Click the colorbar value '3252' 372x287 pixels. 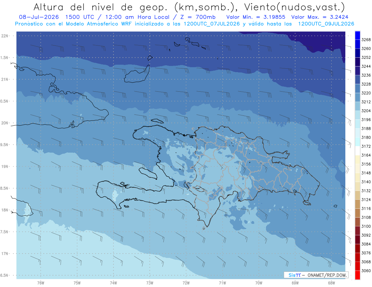tap(366, 58)
